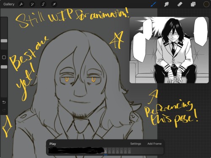Tap the manga reference image window
This screenshot has height=158, width=211.
point(169,50)
